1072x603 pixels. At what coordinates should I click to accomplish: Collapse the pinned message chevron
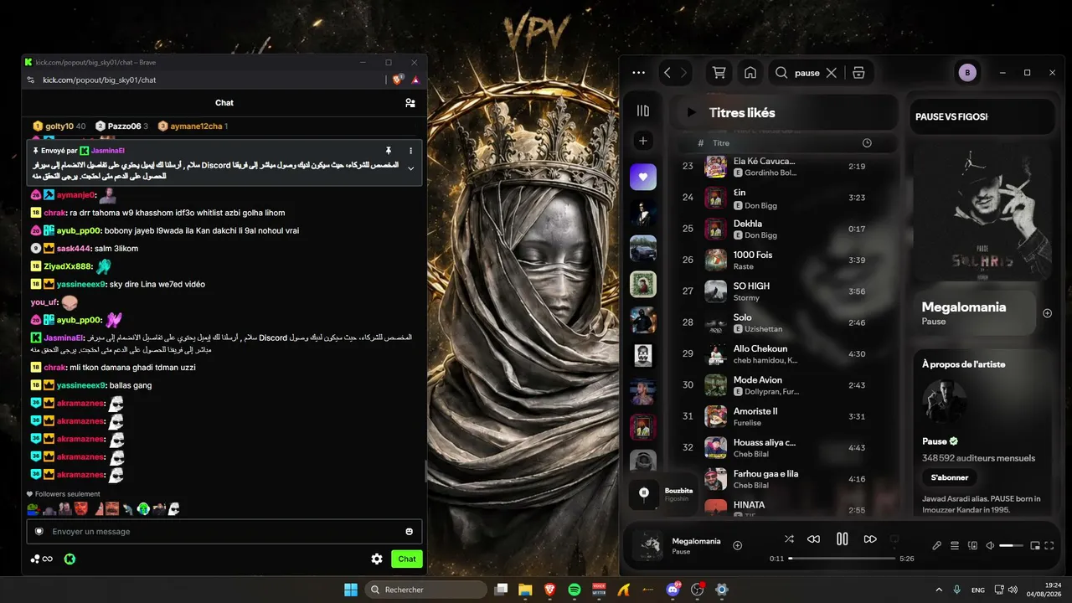410,168
